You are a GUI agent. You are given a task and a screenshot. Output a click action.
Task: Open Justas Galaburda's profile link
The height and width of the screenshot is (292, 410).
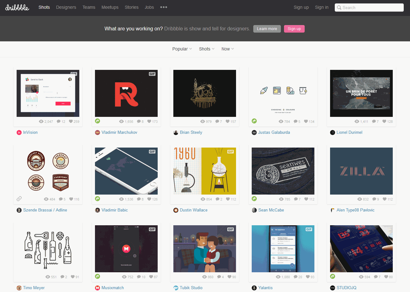274,133
